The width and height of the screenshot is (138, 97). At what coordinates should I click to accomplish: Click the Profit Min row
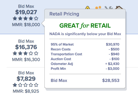85,69
